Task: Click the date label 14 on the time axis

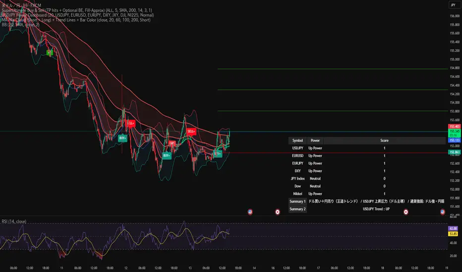Action: tap(254, 268)
